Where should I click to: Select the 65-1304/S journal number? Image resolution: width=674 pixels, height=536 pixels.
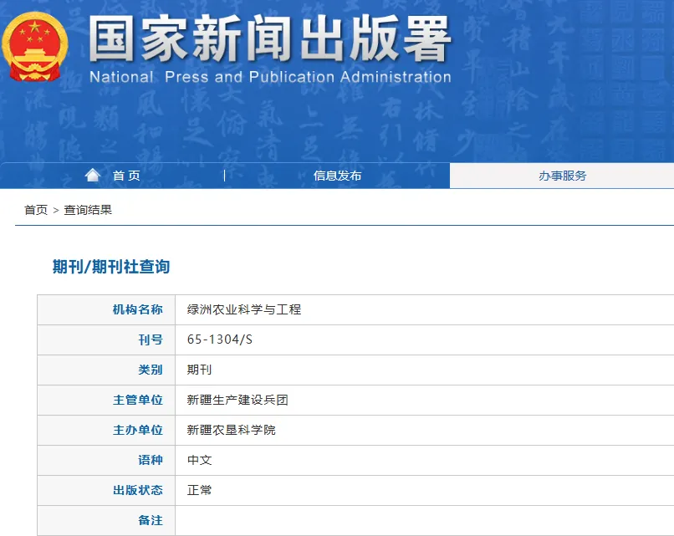[x=220, y=339]
